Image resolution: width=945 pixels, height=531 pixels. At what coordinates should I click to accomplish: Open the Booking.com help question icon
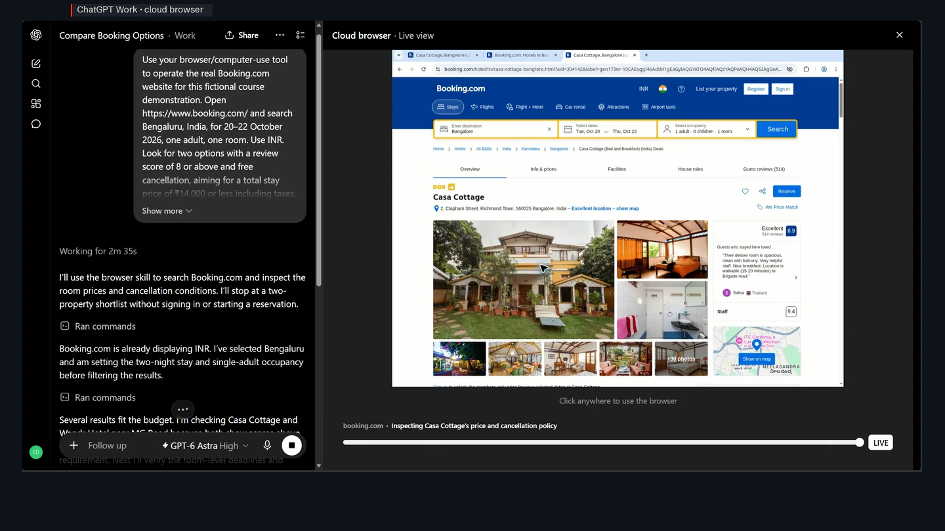(681, 88)
